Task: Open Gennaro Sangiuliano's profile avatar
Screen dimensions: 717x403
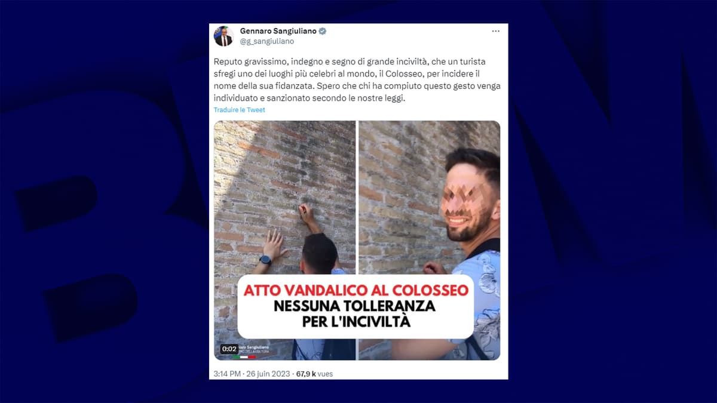Action: pyautogui.click(x=223, y=36)
